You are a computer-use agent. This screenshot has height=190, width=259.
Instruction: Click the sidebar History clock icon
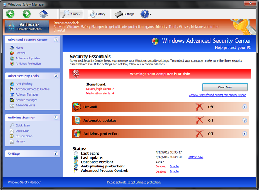click(x=12, y=142)
